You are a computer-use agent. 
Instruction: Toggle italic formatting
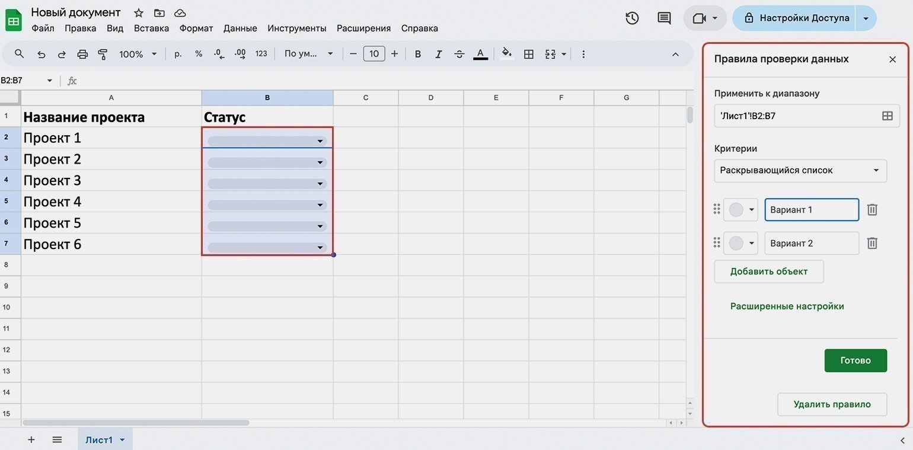click(x=439, y=54)
